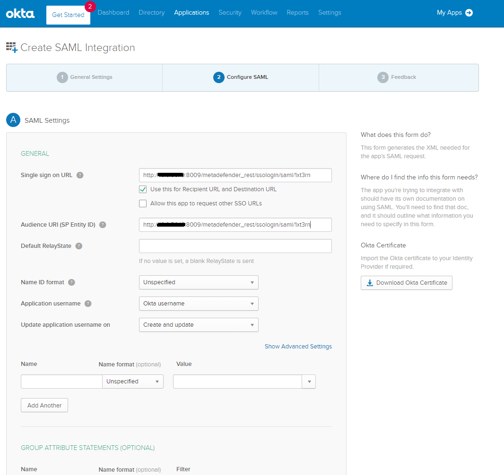Click help icon beside Name ID format
Image resolution: width=504 pixels, height=475 pixels.
[x=72, y=282]
